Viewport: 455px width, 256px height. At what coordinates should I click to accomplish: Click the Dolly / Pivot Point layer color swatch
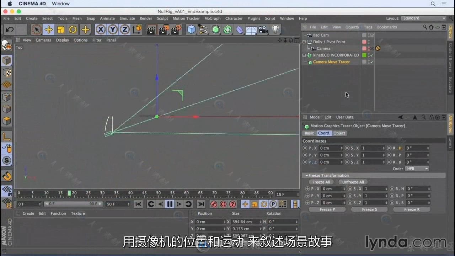[364, 42]
